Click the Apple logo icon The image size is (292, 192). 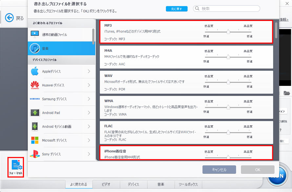coord(35,71)
